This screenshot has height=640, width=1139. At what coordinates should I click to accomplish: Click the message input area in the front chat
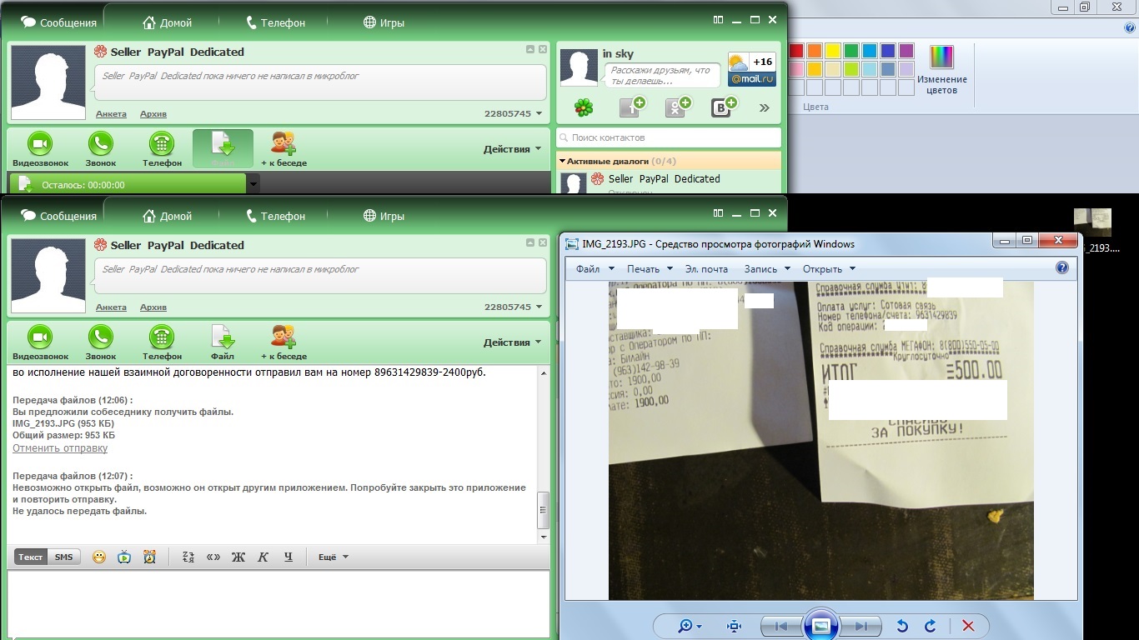278,603
